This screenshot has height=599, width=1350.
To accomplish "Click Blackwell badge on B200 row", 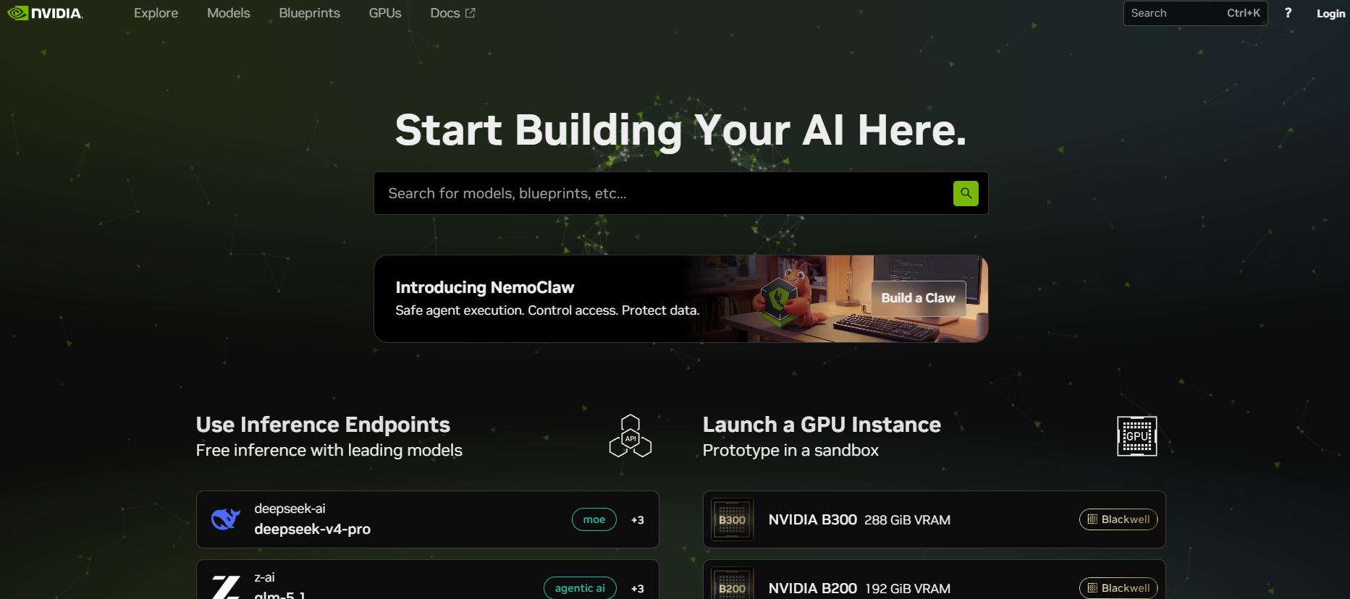I will click(1118, 588).
